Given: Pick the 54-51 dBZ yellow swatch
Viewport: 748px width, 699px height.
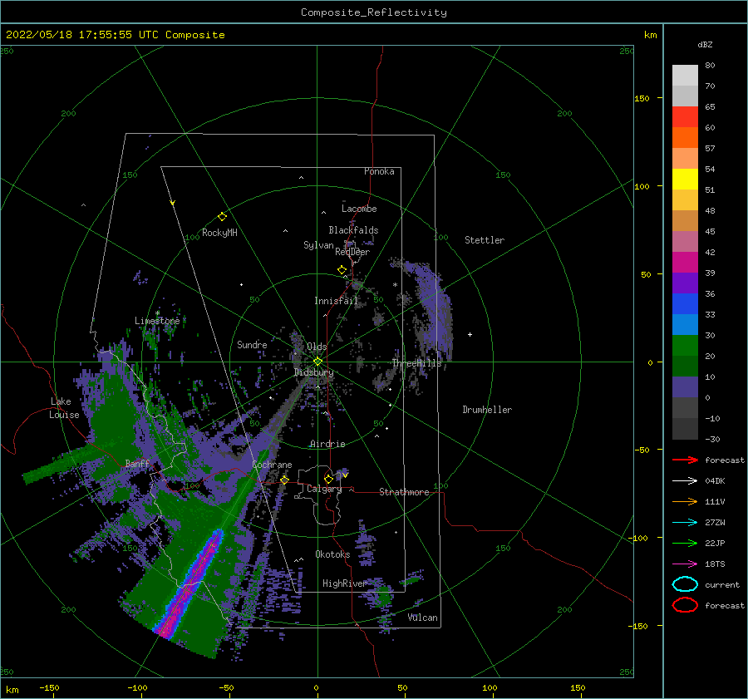Looking at the screenshot, I should (685, 180).
